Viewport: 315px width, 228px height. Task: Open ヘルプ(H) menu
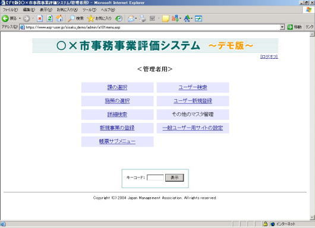pos(108,9)
